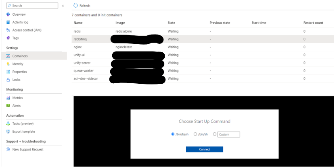
Task: Open the Locks menu item
Action: [x=16, y=80]
